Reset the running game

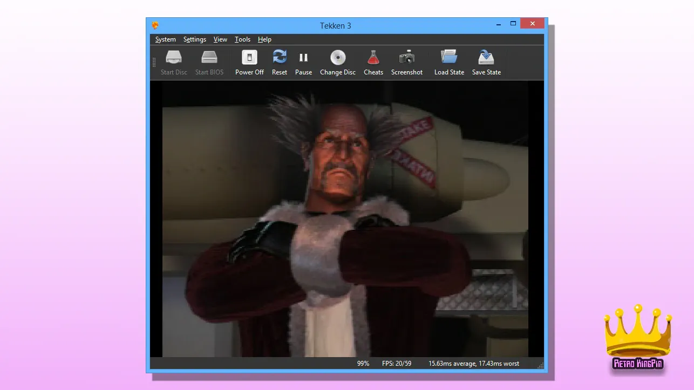tap(280, 63)
